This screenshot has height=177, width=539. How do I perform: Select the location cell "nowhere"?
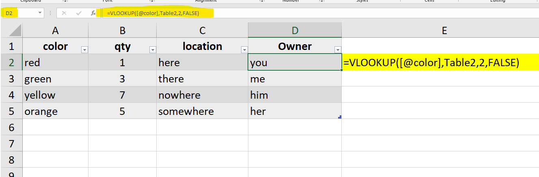point(203,95)
